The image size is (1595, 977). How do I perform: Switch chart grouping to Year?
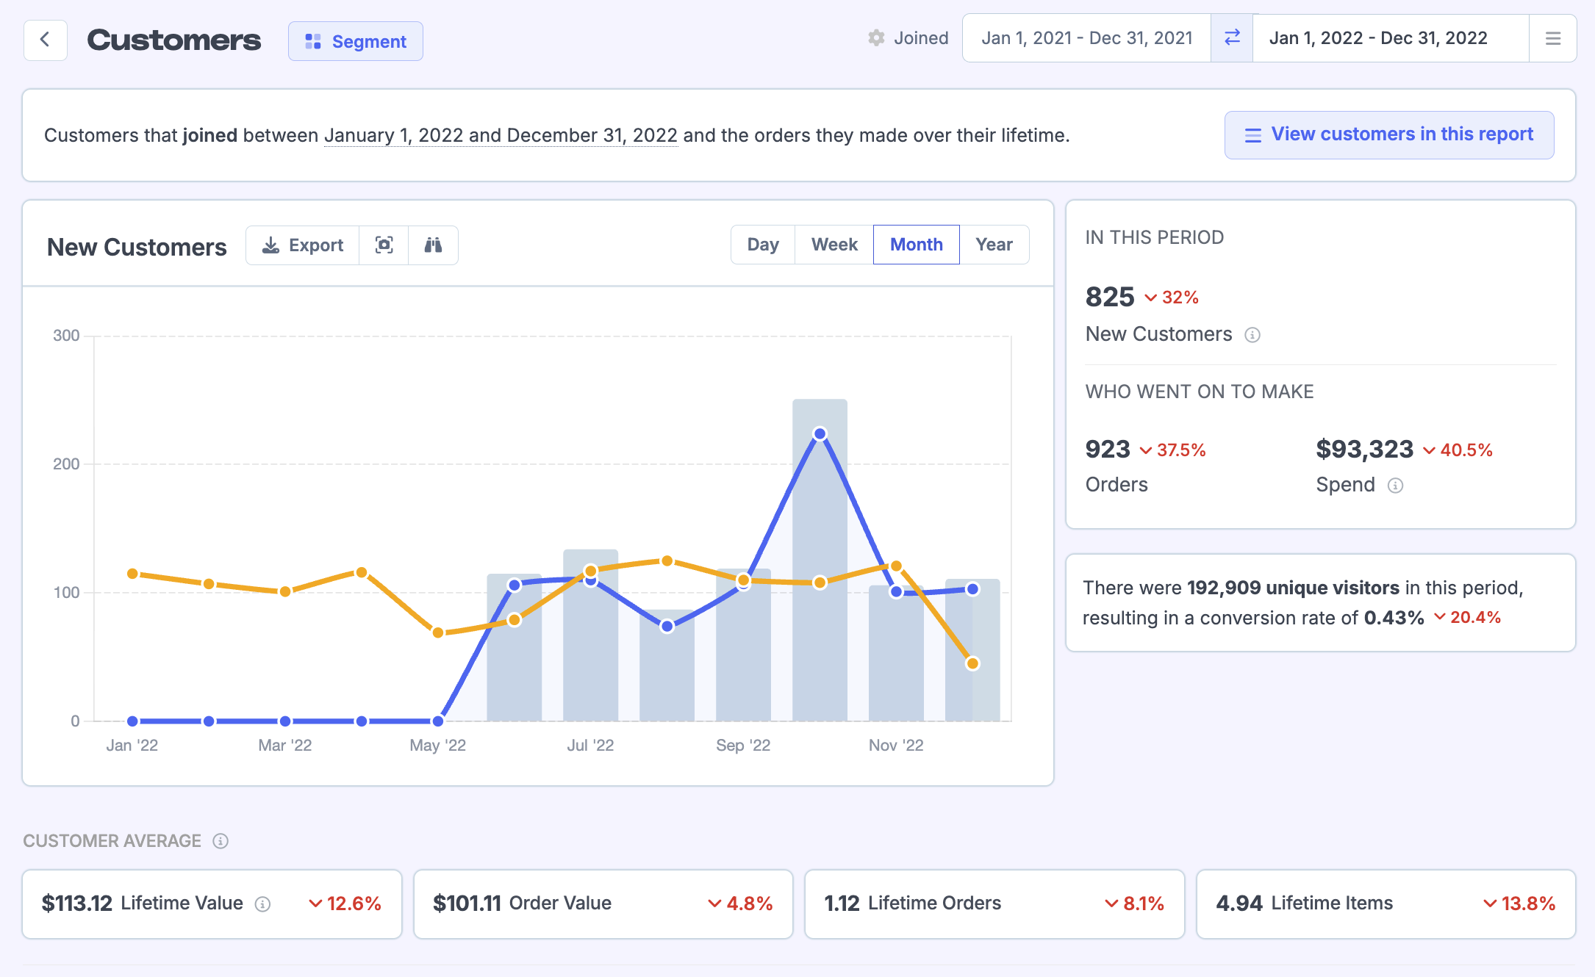click(x=994, y=245)
